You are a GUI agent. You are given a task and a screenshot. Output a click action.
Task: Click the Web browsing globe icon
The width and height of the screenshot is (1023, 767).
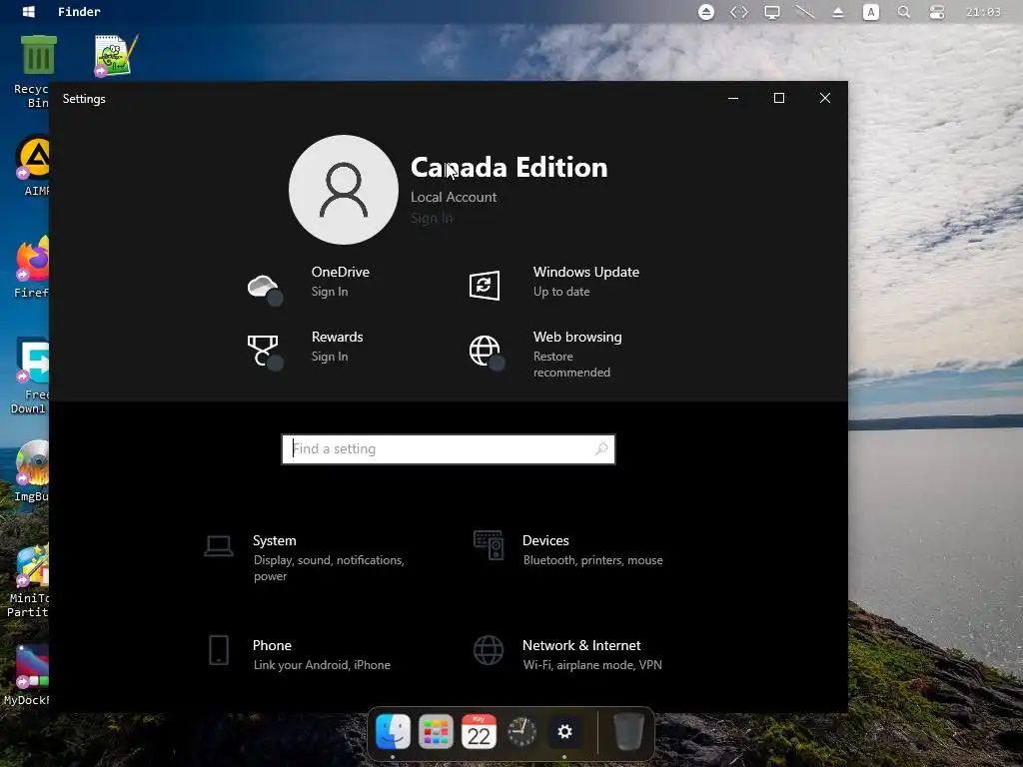click(x=486, y=352)
